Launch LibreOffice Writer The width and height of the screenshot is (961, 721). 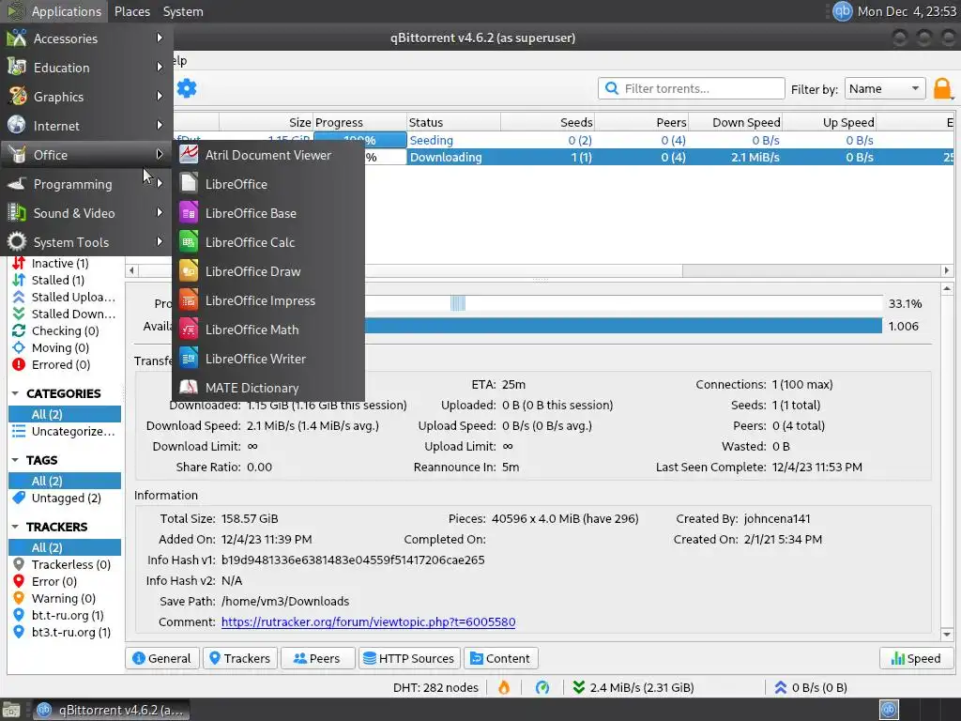[268, 359]
